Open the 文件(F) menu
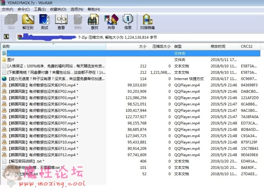This screenshot has width=264, height=190. [7, 9]
